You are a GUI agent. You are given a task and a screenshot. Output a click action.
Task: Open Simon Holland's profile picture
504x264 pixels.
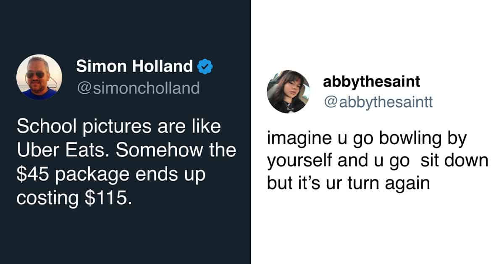(x=39, y=77)
